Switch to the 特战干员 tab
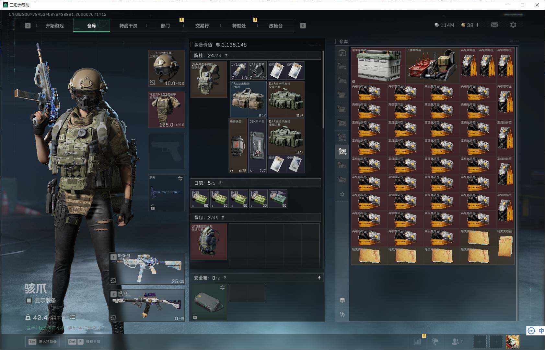 pos(128,26)
